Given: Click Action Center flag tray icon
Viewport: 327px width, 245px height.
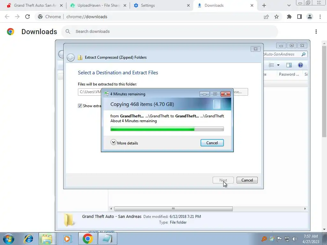Looking at the screenshot, I should coord(279,239).
